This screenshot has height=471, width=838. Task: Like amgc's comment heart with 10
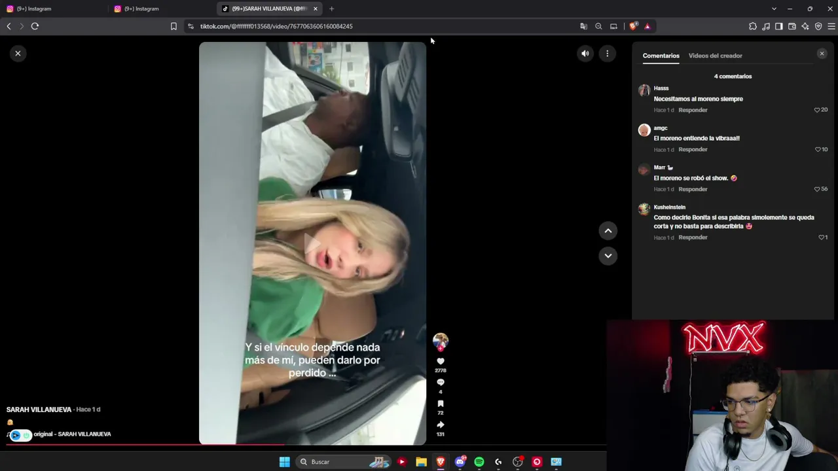pyautogui.click(x=818, y=150)
